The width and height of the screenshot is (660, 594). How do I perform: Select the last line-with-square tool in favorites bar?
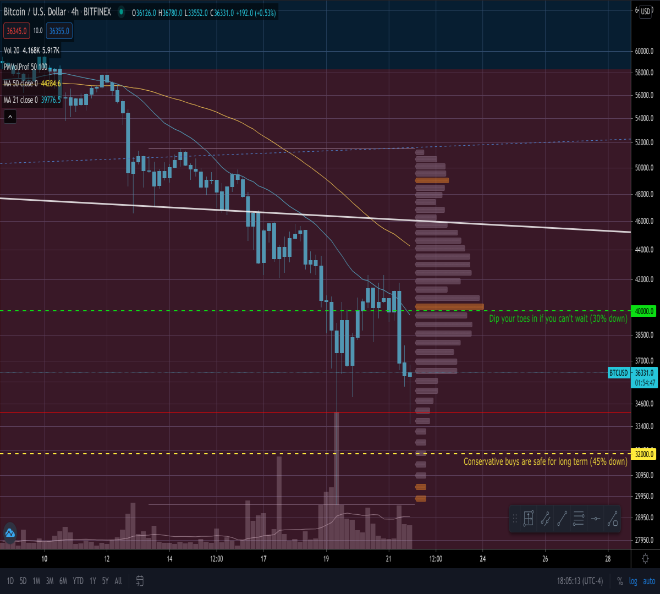612,518
